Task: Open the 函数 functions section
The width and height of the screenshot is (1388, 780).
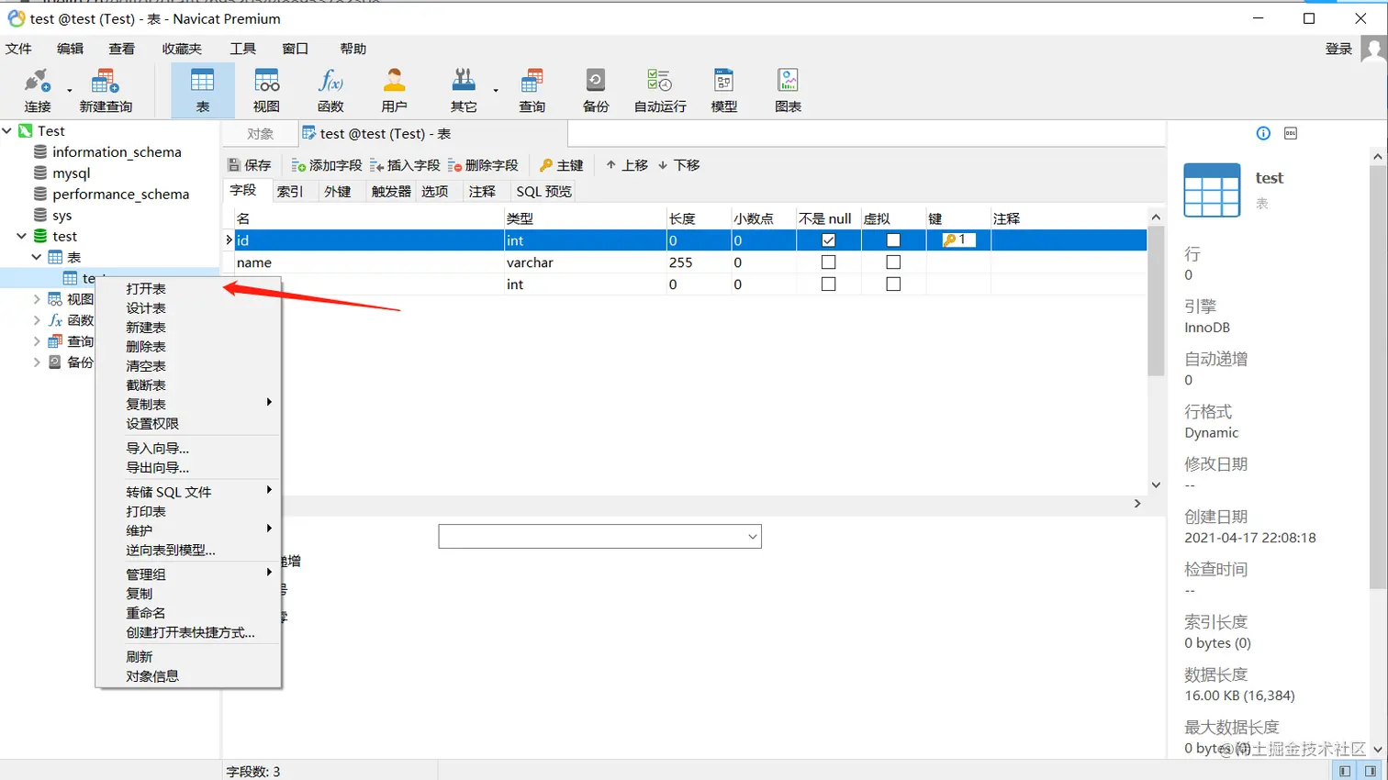Action: point(330,90)
